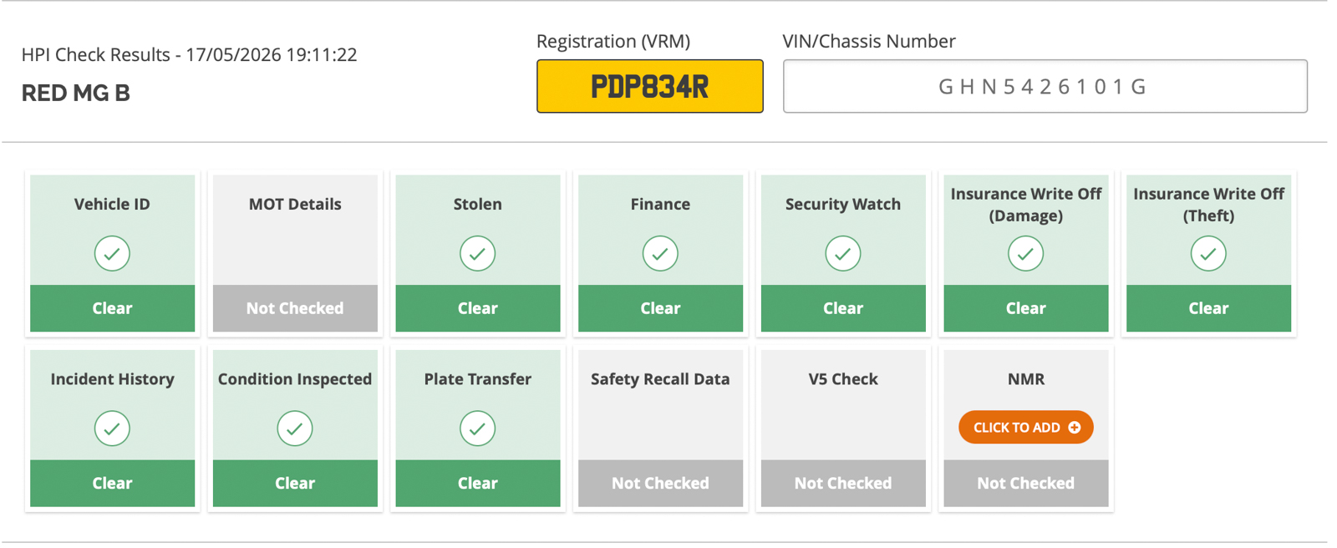Image resolution: width=1337 pixels, height=548 pixels.
Task: Click the Stolen tile checkmark icon
Action: [x=477, y=253]
